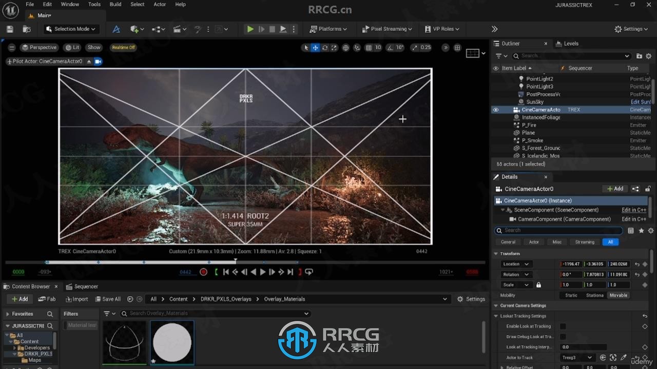This screenshot has height=369, width=657.
Task: Open the Actor menu
Action: 160,4
